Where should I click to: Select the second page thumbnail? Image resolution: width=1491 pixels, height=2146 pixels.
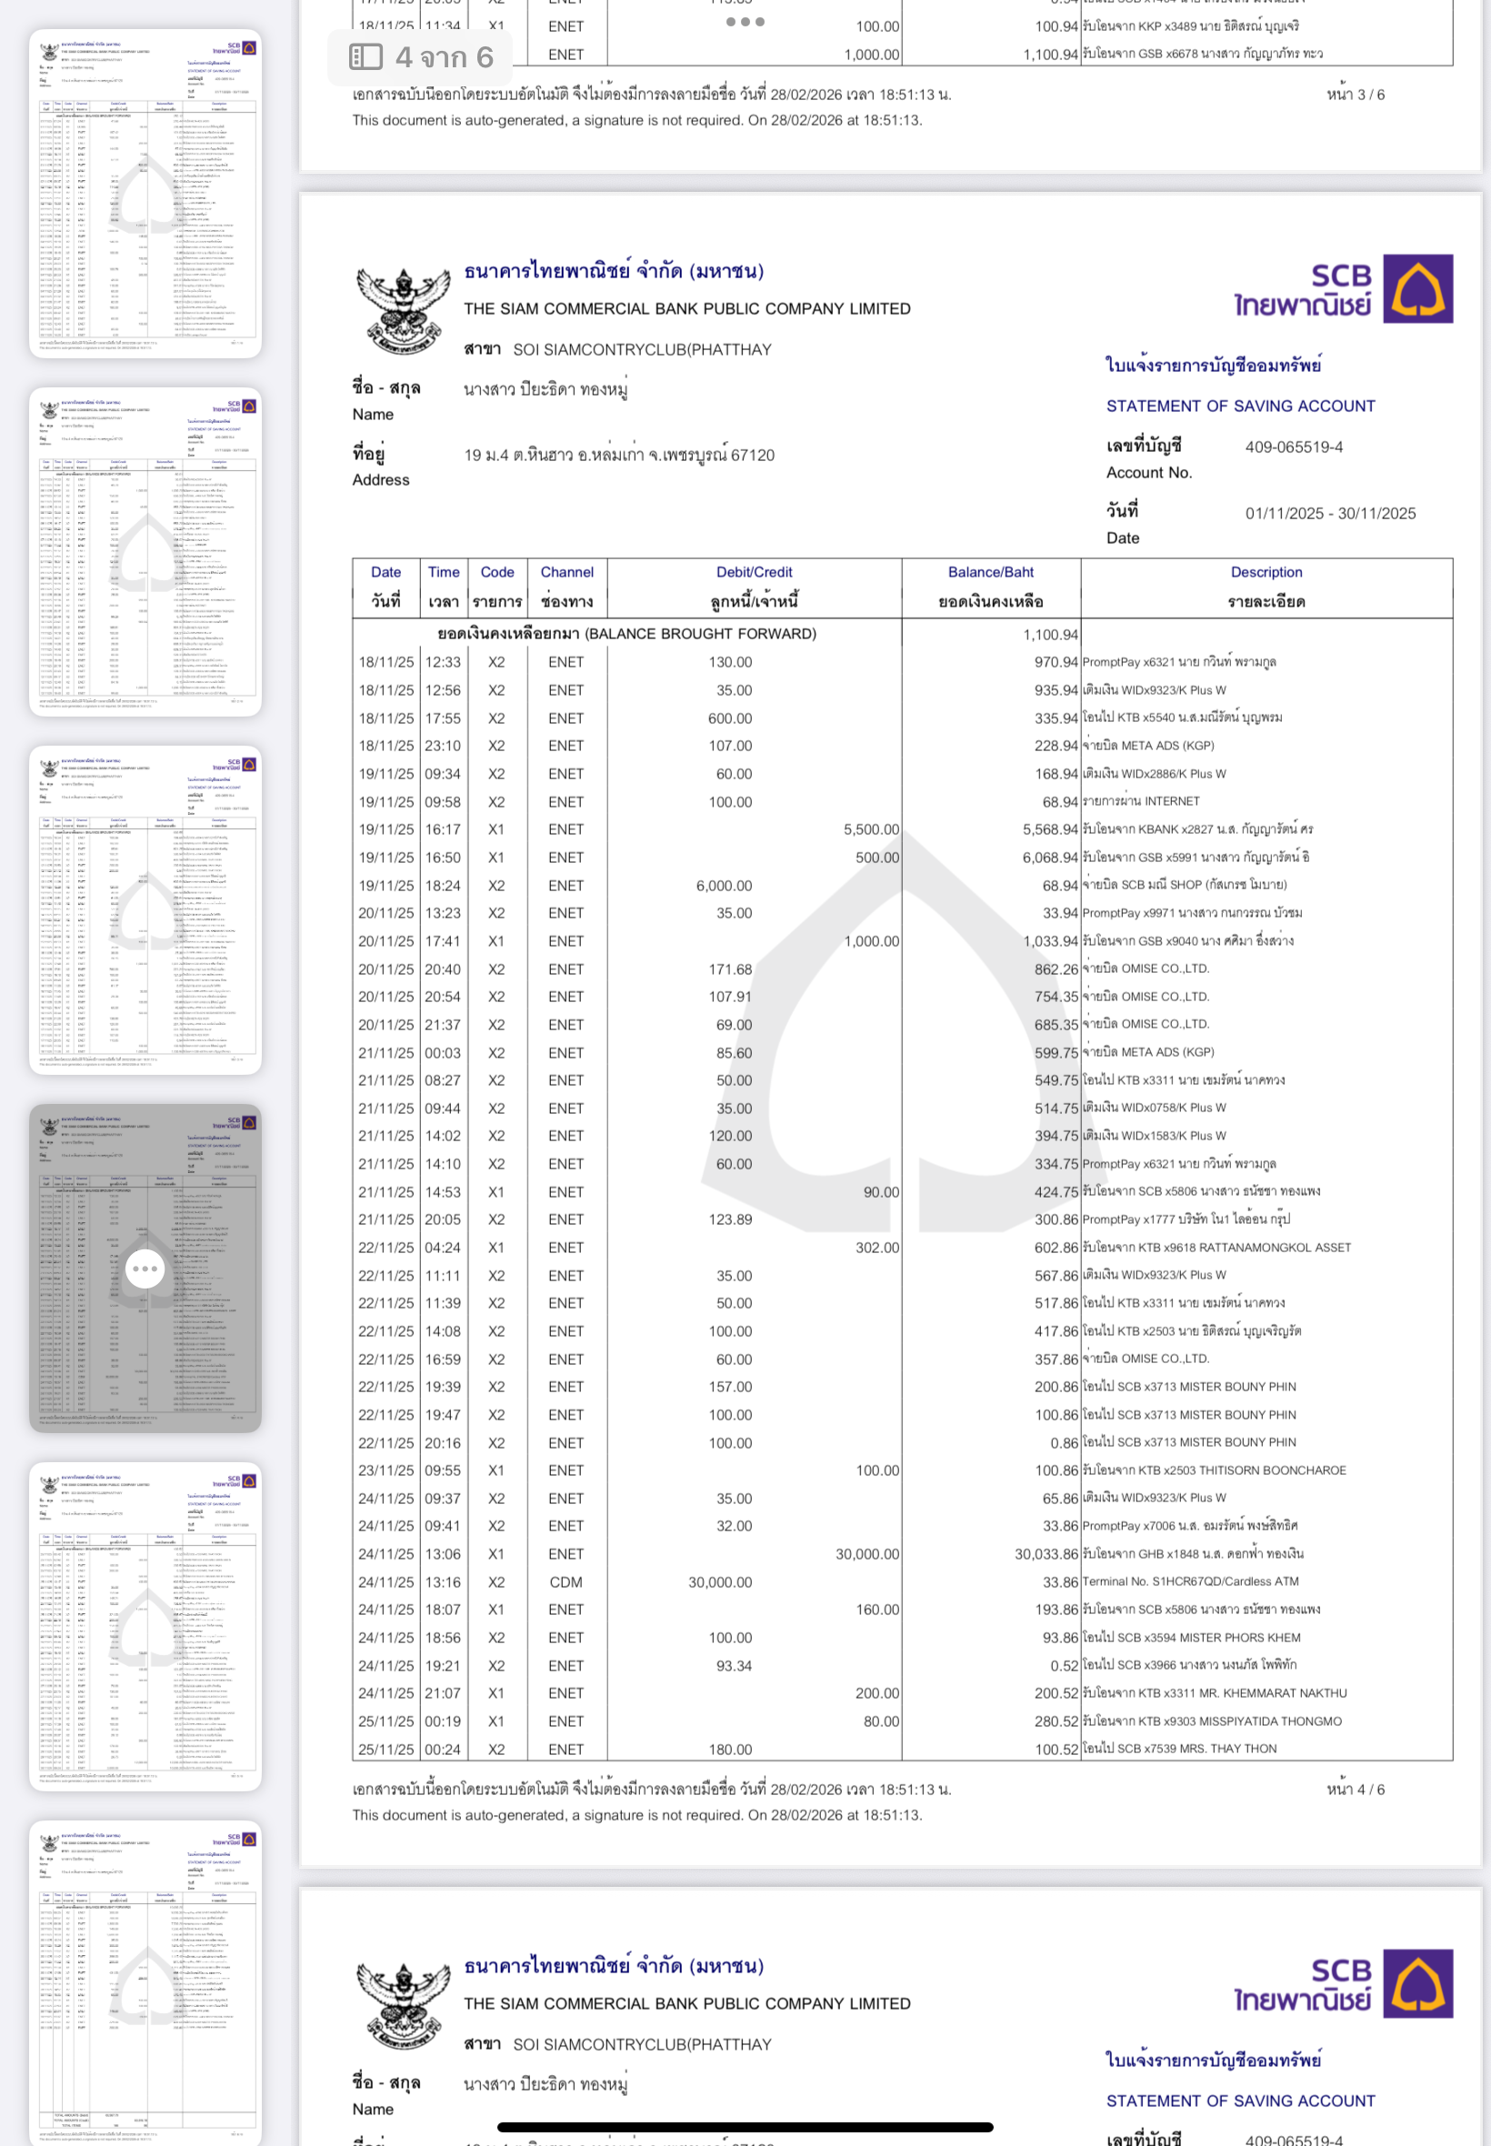145,551
